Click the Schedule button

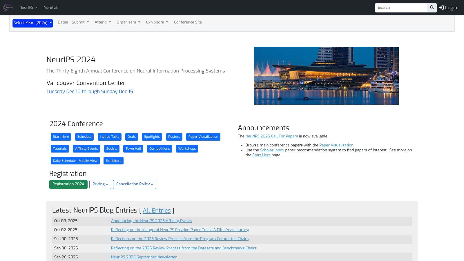(x=84, y=137)
